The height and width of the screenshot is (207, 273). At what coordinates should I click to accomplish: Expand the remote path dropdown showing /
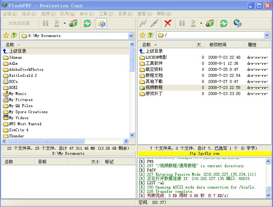(x=267, y=35)
